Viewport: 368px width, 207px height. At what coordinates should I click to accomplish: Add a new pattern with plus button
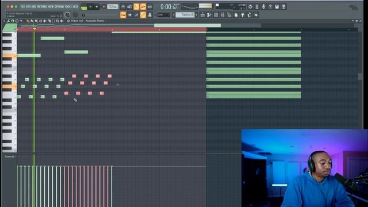[197, 15]
